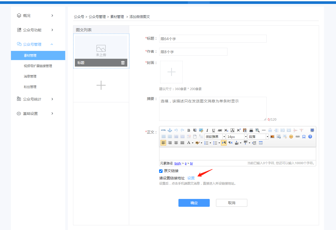Click the 设置 link for link address
Viewport: 336px width, 230px height.
(x=191, y=178)
